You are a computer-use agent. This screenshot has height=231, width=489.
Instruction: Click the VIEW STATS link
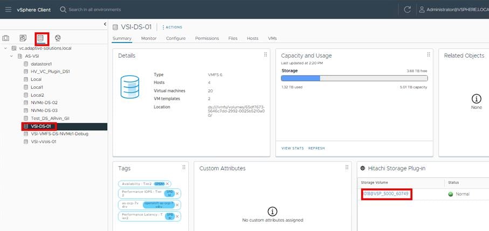coord(293,148)
